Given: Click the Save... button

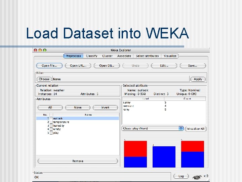Looking at the screenshot, I should 193,66.
